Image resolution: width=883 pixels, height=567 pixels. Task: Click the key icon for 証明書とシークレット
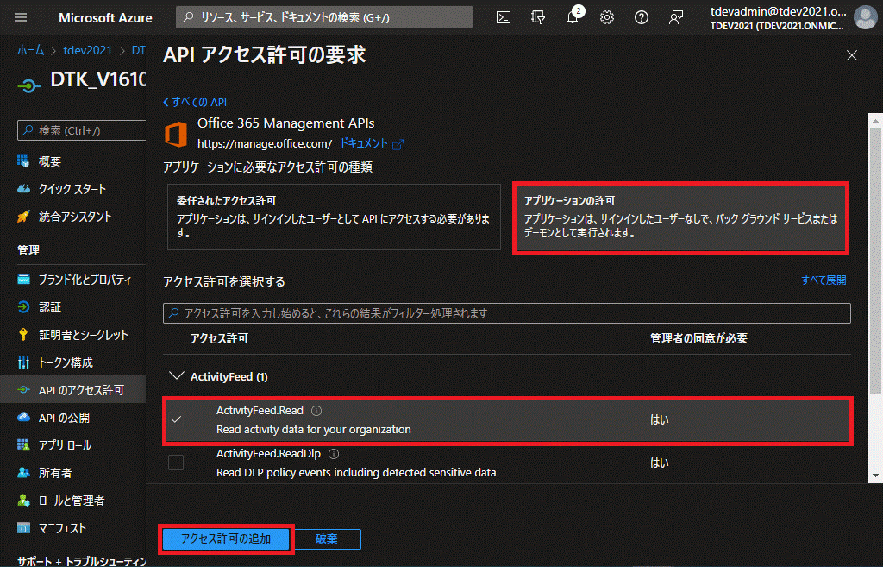coord(23,335)
